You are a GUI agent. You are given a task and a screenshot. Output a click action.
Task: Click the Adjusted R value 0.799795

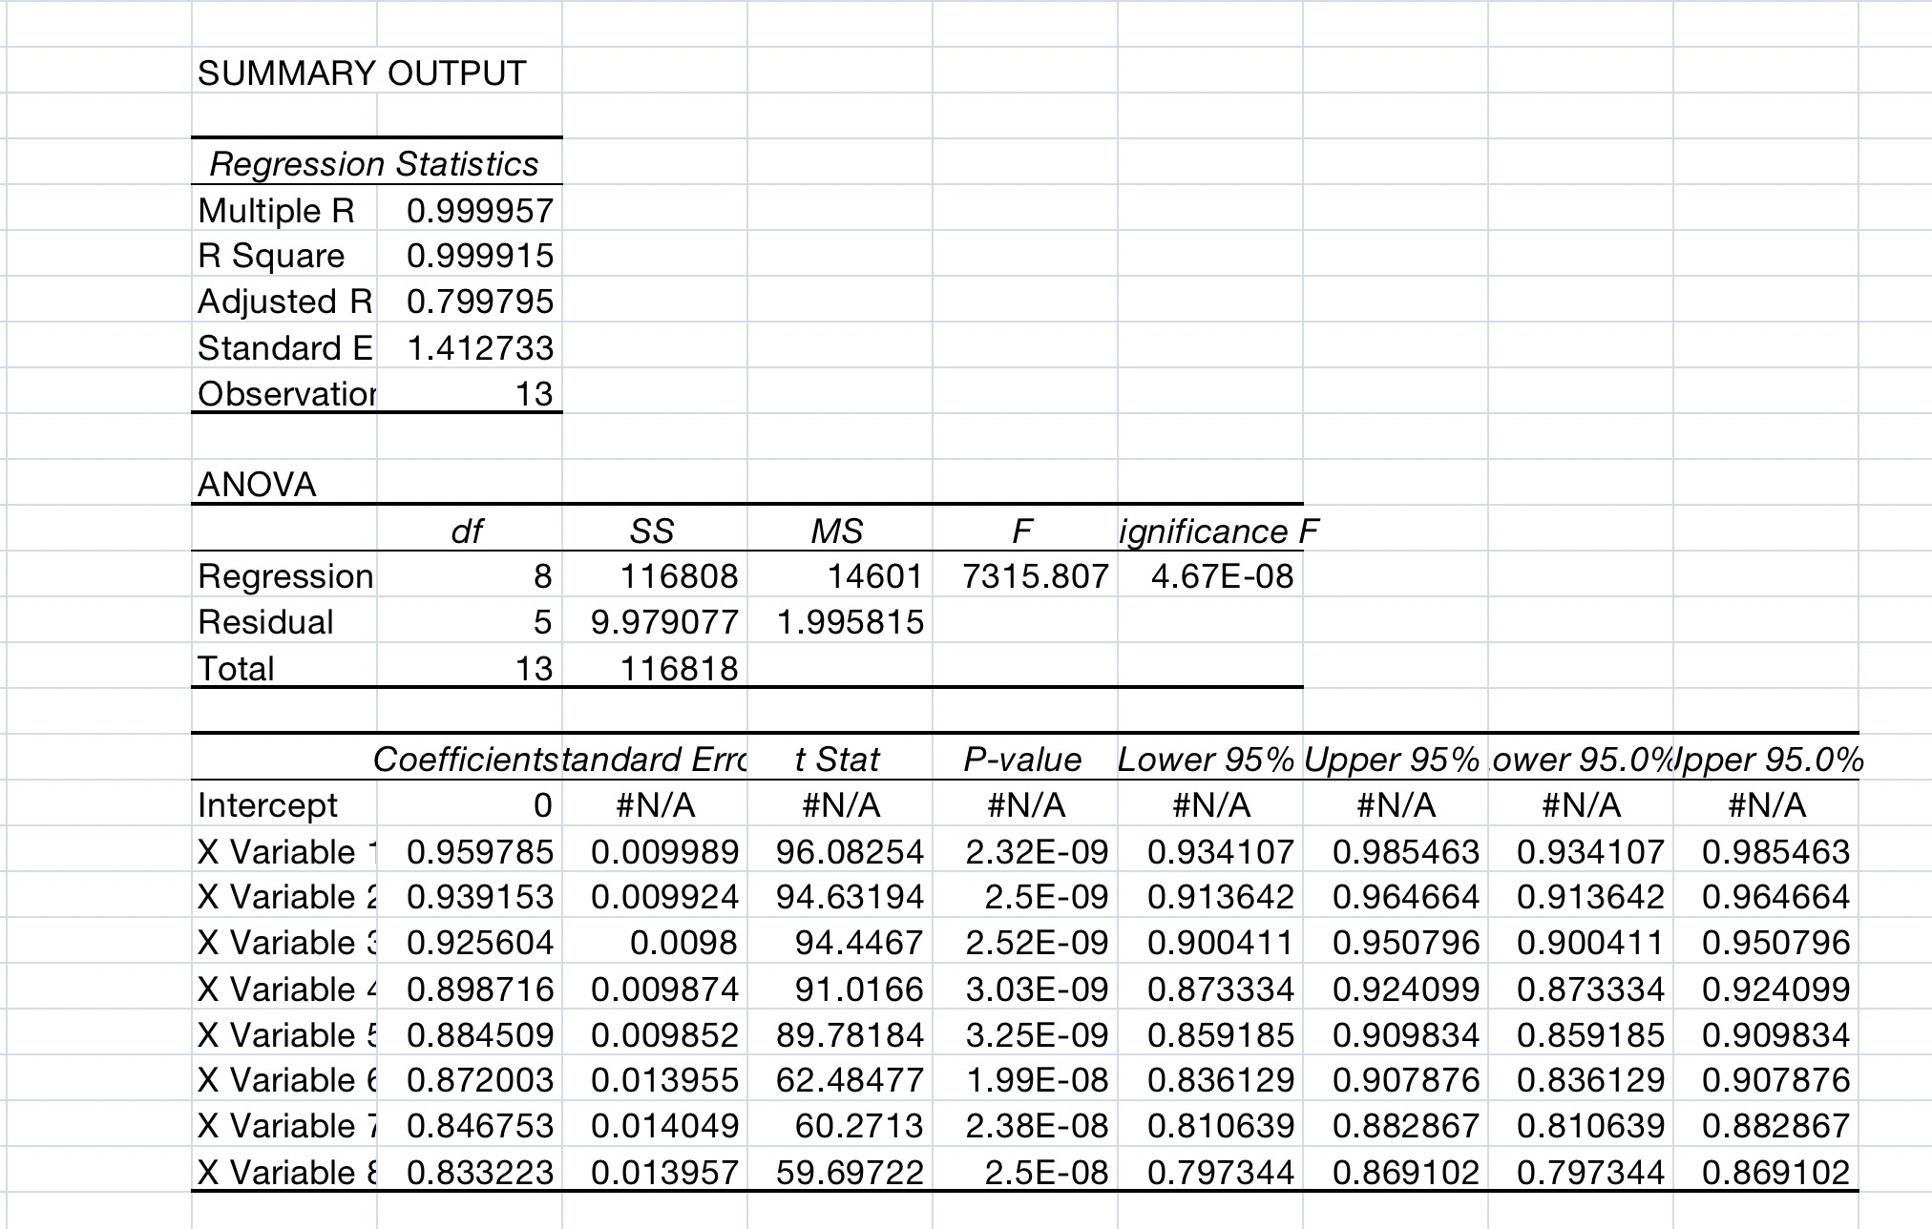pos(479,302)
